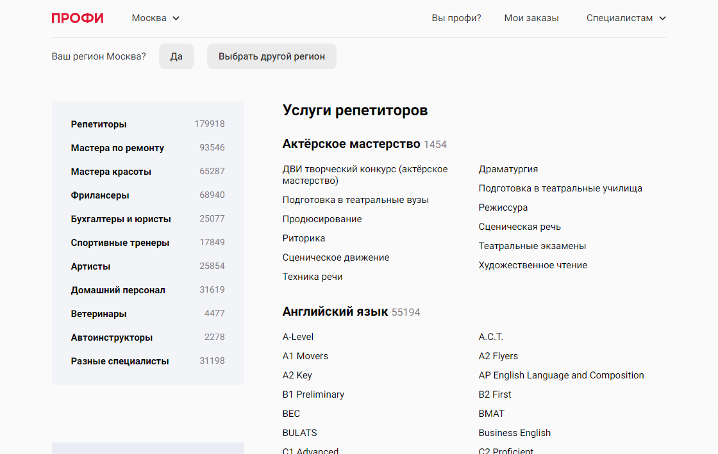
Task: Click A-Level link
Action: [x=297, y=337]
